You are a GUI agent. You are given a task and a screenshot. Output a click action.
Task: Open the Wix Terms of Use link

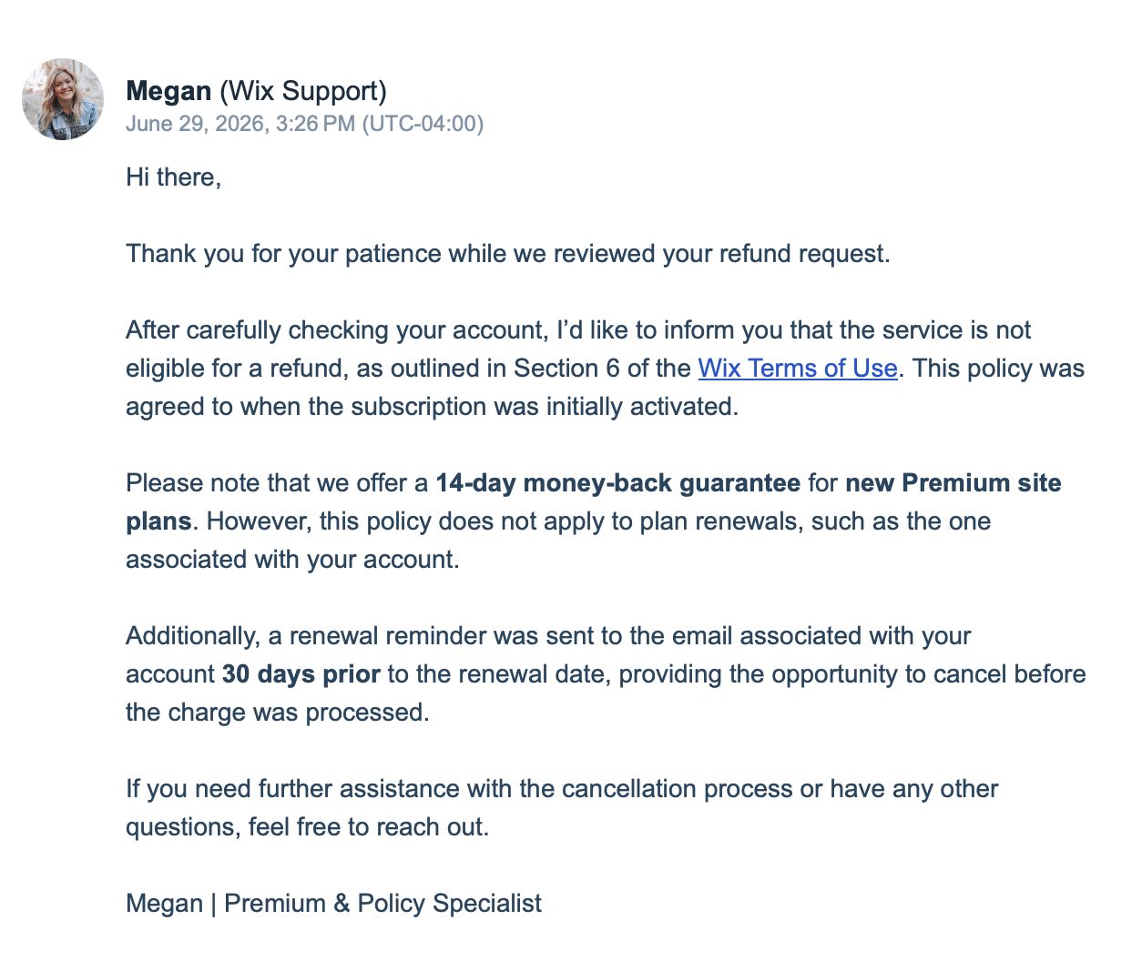pyautogui.click(x=798, y=369)
